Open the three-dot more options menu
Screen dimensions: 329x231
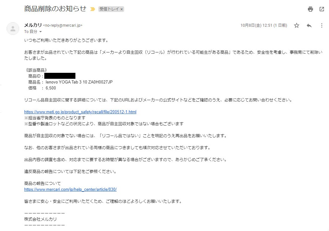(x=321, y=25)
